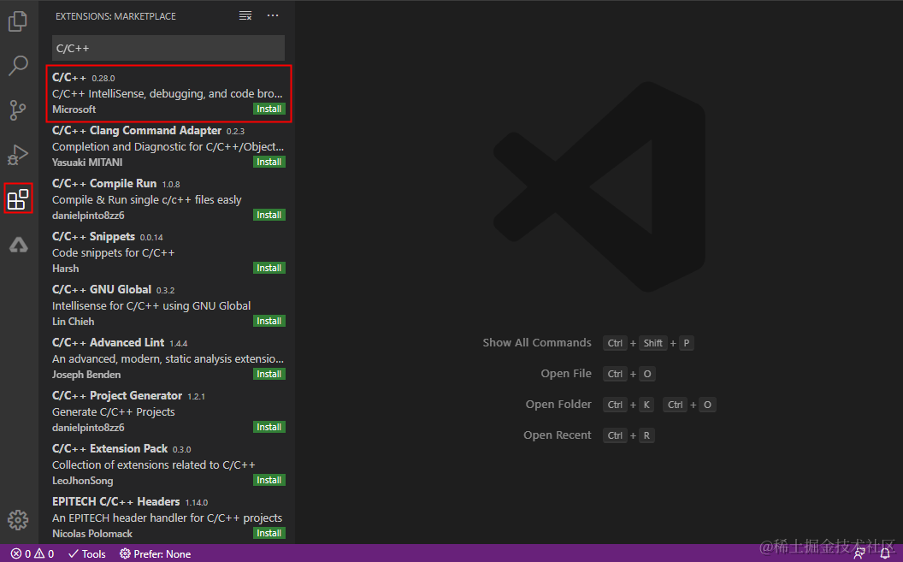Screen dimensions: 903x562
Task: Click the Open Folder label
Action: (x=558, y=405)
